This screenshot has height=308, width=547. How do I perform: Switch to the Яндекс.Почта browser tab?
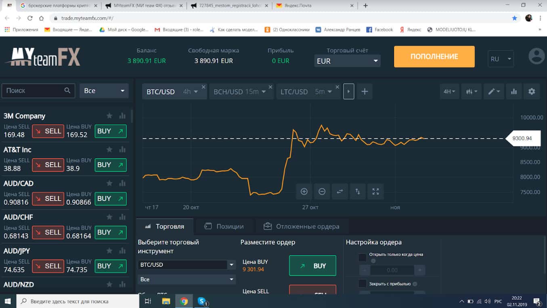tap(314, 6)
